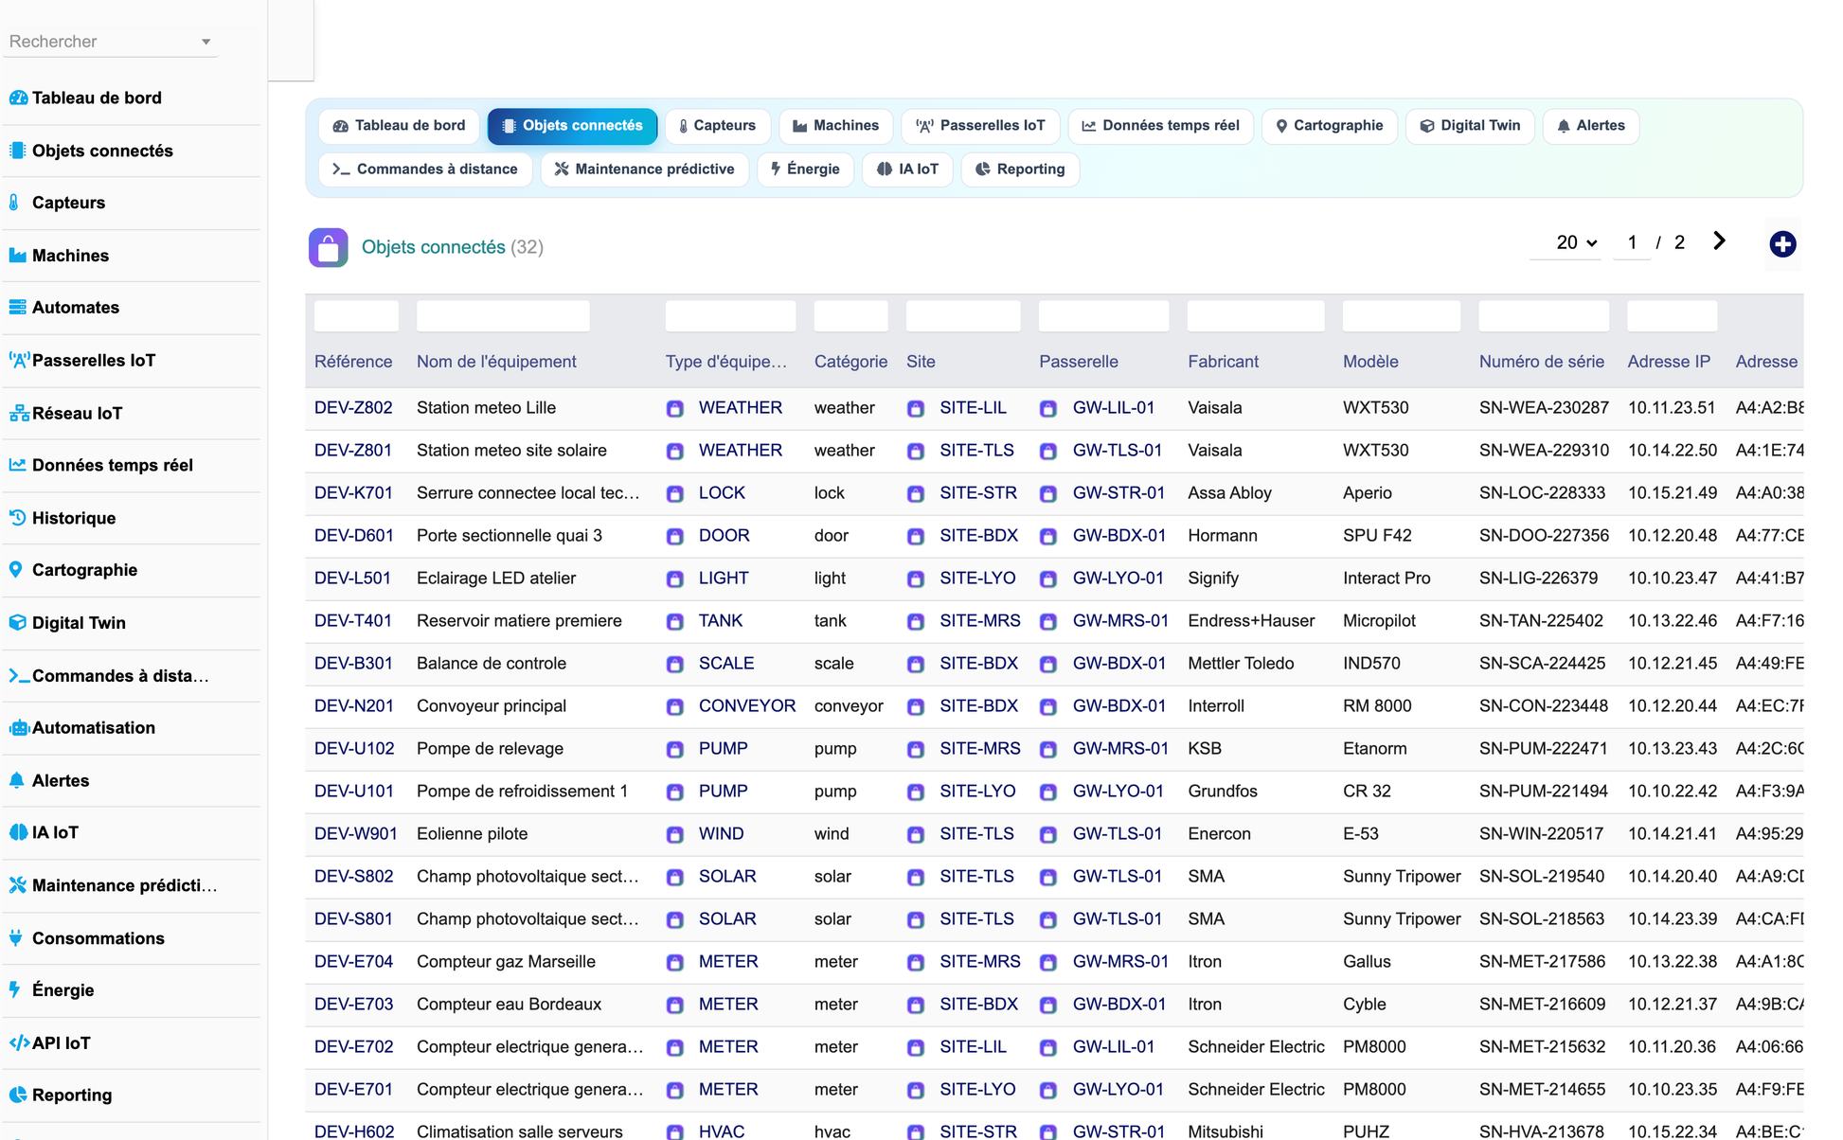Image resolution: width=1843 pixels, height=1140 pixels.
Task: Open the Cartographie tab
Action: 1329,126
